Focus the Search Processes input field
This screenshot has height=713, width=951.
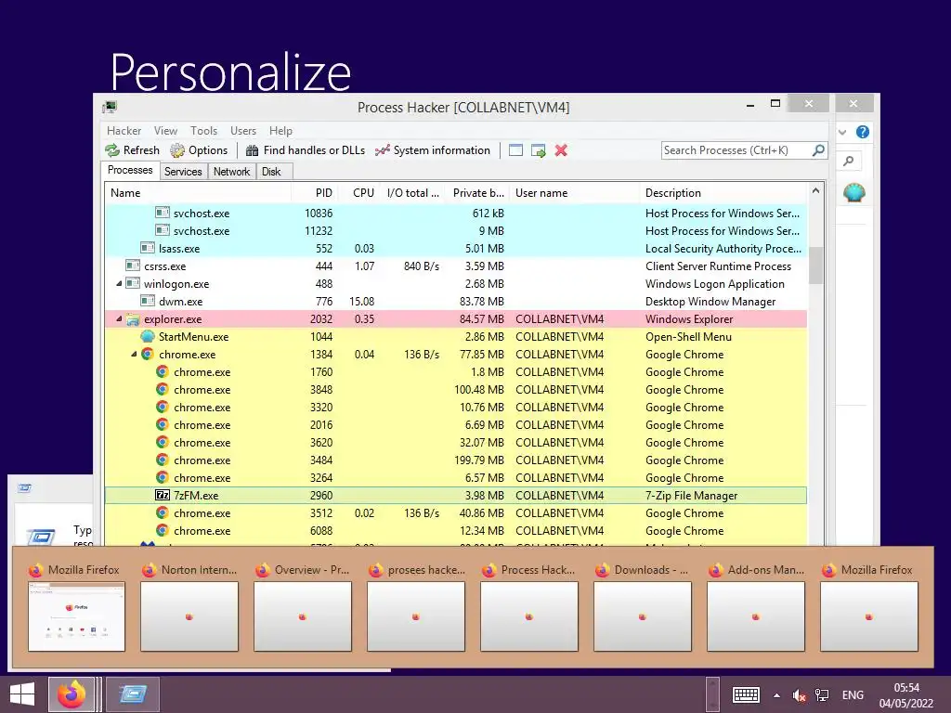[736, 150]
